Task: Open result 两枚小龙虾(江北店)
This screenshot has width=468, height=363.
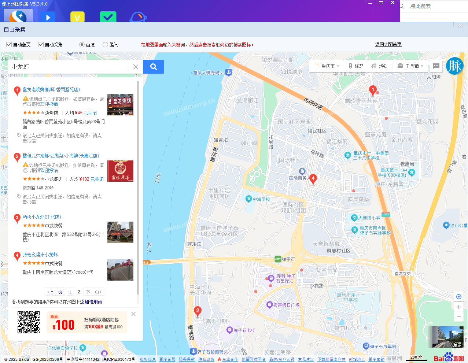Action: coord(42,217)
